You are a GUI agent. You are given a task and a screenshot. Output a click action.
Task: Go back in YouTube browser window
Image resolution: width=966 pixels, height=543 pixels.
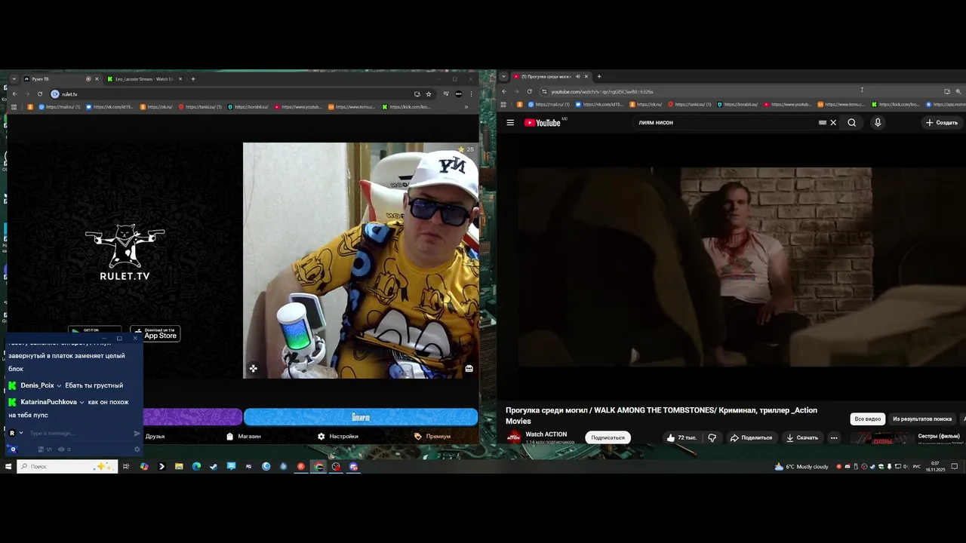[x=504, y=91]
